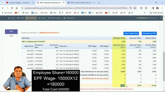
Task: Open the iGMS bookmark
Action: (x=99, y=13)
